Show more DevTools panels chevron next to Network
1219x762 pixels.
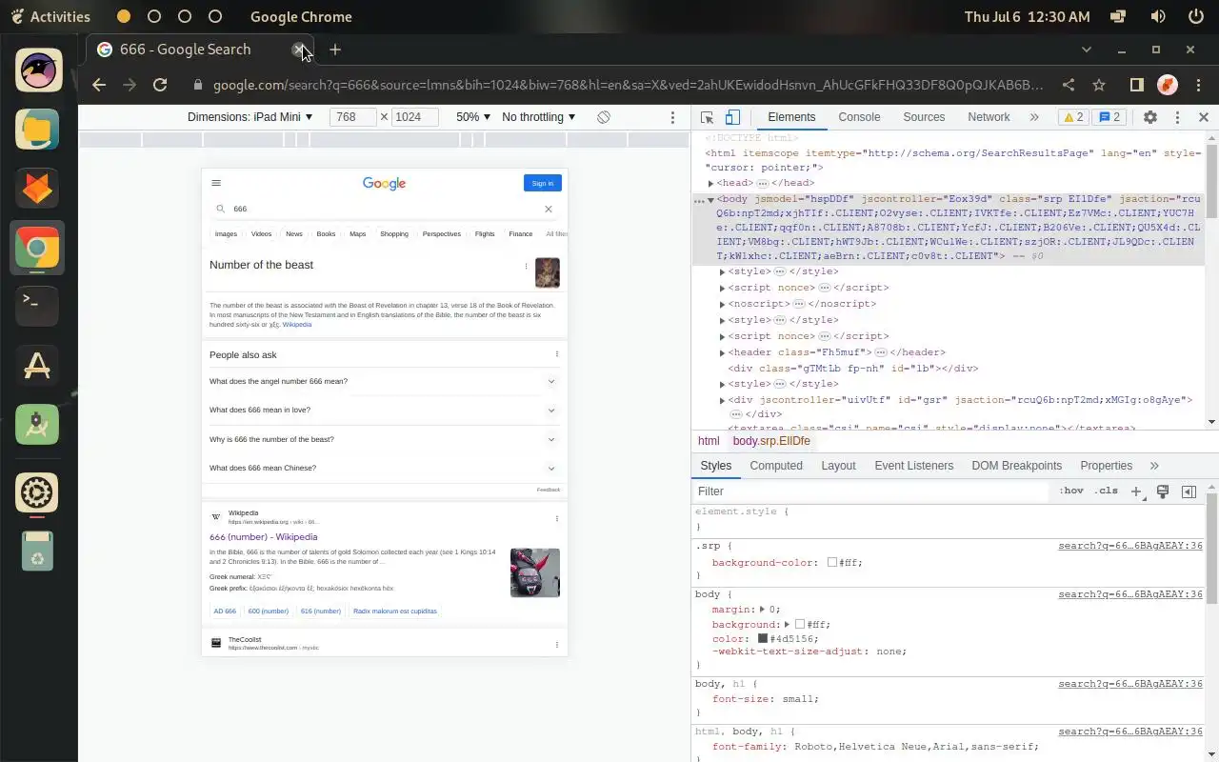pos(1034,117)
